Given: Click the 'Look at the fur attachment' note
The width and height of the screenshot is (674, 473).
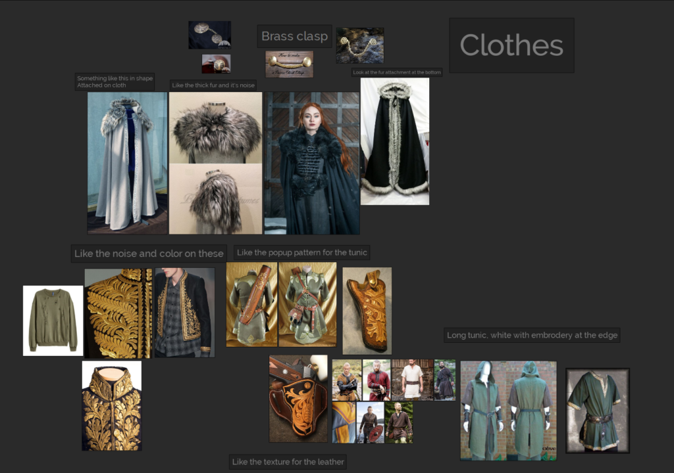Looking at the screenshot, I should click(396, 72).
